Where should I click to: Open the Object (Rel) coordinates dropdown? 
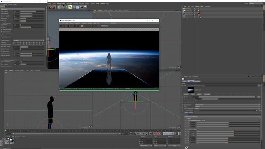coord(146,145)
